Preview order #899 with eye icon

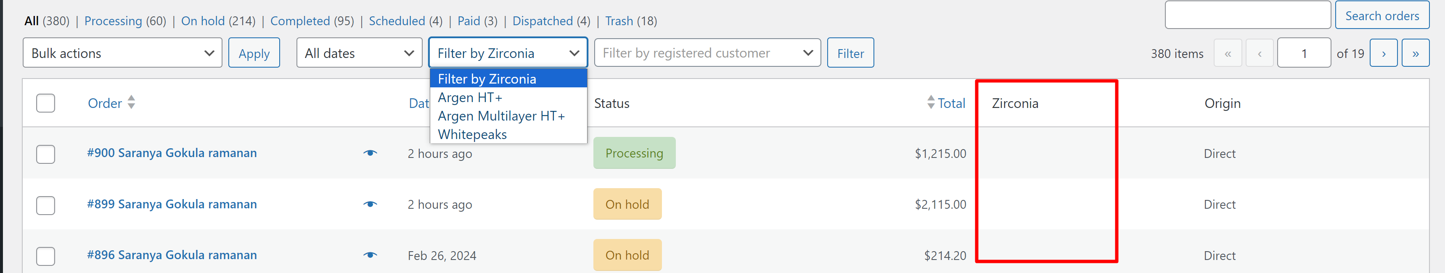370,204
